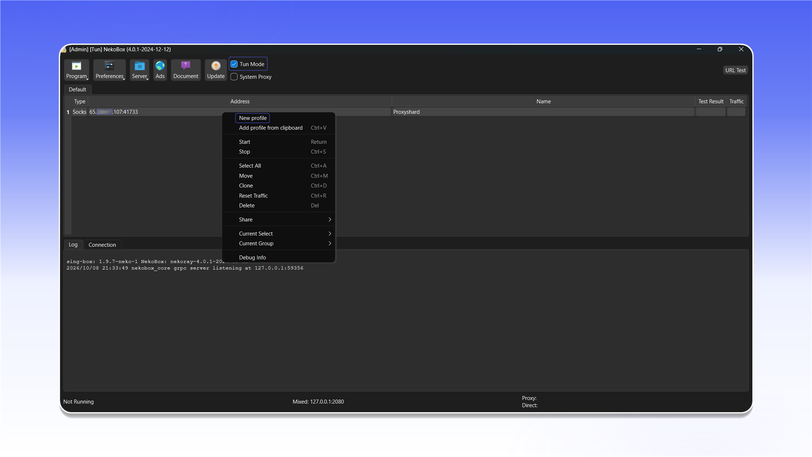812x457 pixels.
Task: Switch to the Connection tab
Action: point(102,245)
